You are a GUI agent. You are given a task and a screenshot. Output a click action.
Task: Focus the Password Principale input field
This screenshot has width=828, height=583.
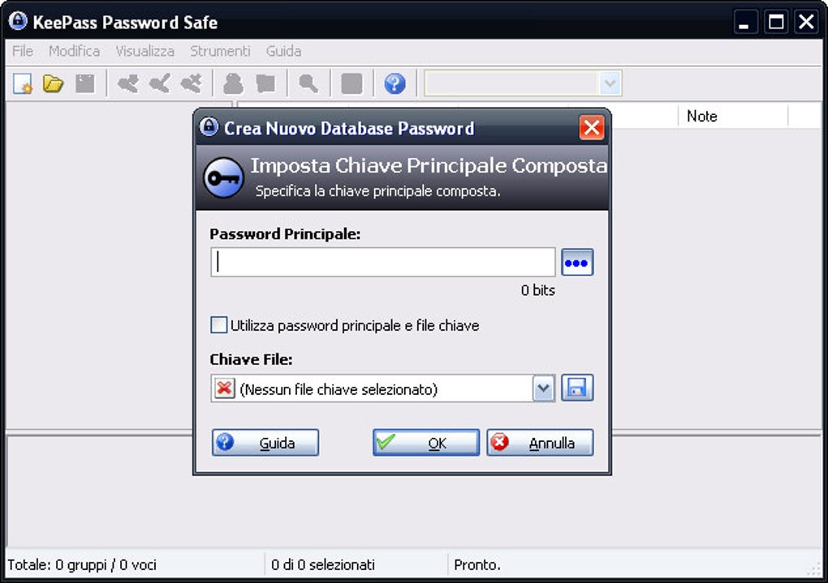(x=383, y=262)
